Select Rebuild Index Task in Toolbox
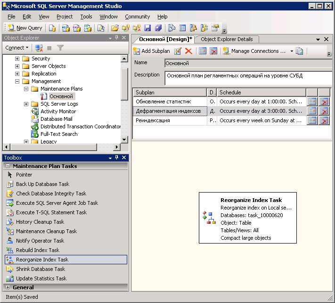Viewport: 335px width, 303px height. [38, 250]
